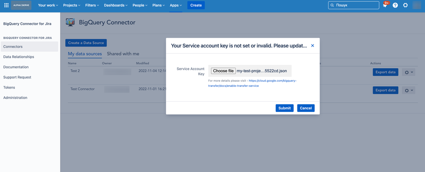Viewport: 425px width, 172px height.
Task: Click Export data for Test 2
Action: (x=385, y=72)
